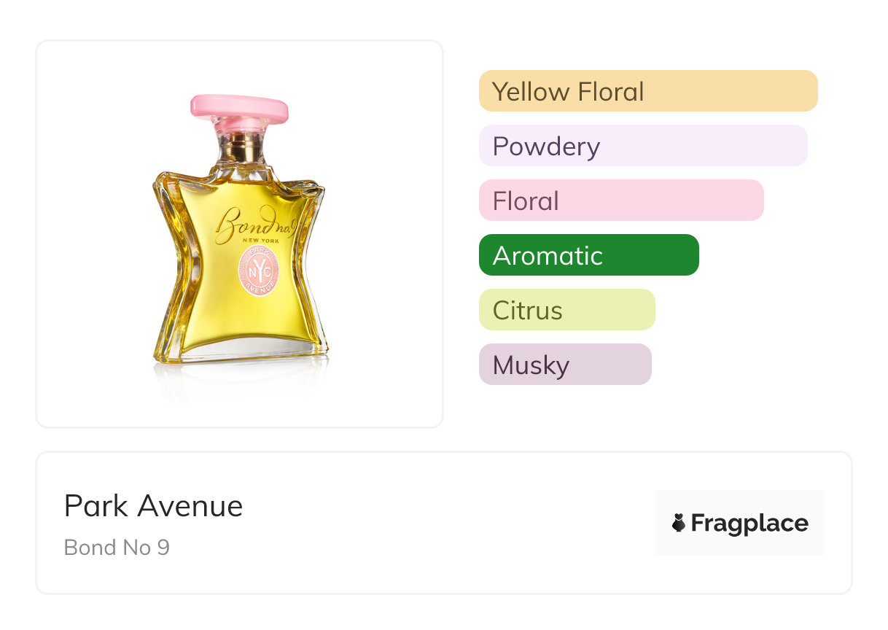Viewport: 888px width, 630px height.
Task: Choose the pink Floral accord bar
Action: [620, 201]
